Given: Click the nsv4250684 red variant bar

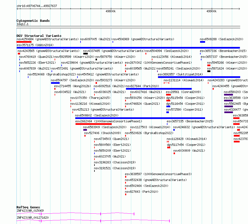Looking at the screenshot, I should pyautogui.click(x=24, y=42).
